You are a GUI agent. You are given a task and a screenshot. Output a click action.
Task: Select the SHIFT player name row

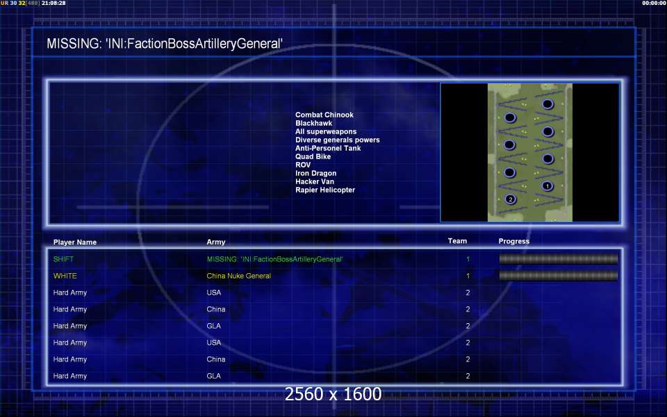(x=334, y=259)
